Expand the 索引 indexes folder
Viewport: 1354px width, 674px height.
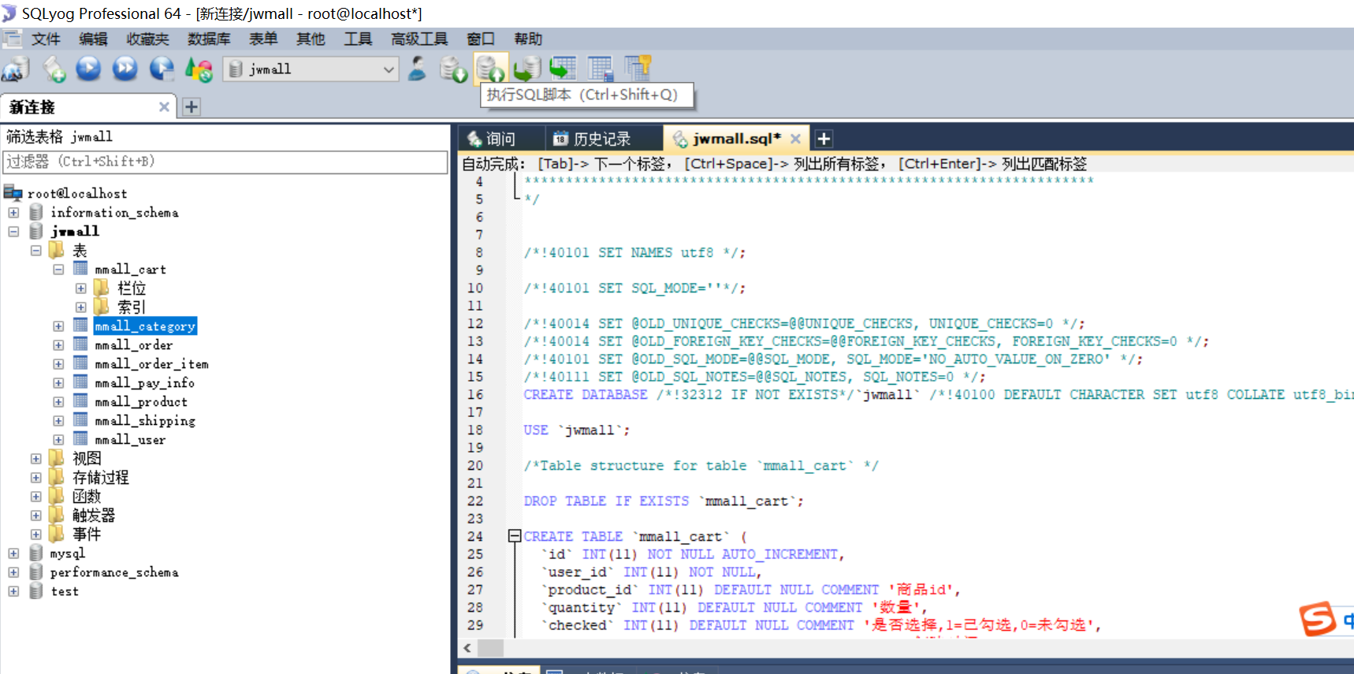coord(80,307)
